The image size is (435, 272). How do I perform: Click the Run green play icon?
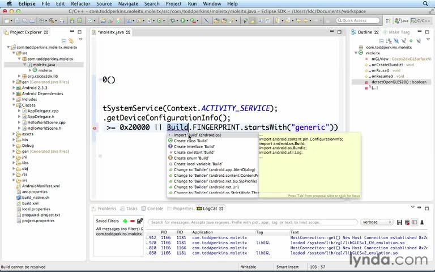(x=182, y=20)
